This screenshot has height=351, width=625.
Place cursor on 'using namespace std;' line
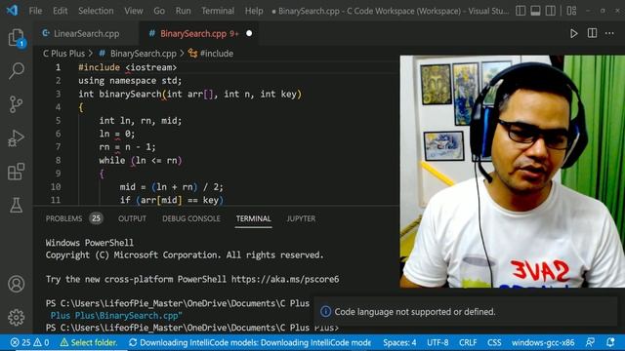point(130,81)
